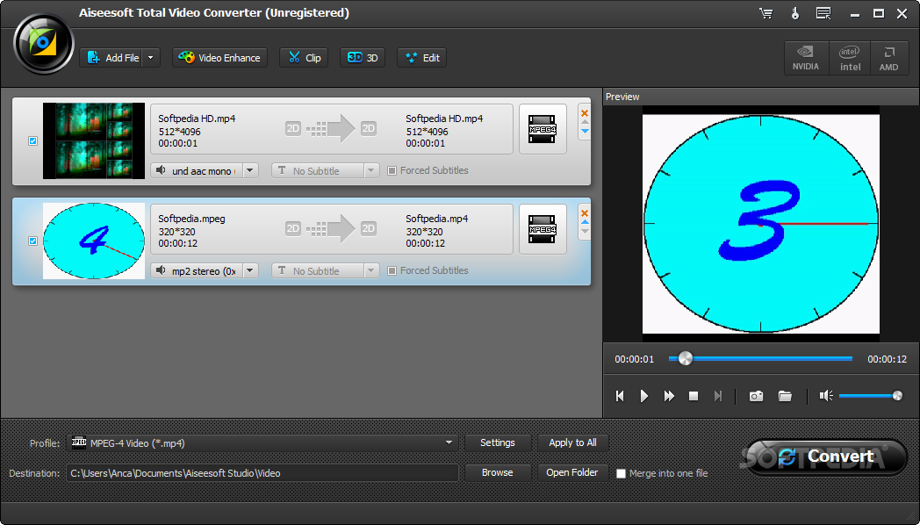920x525 pixels.
Task: Click the Destination path field
Action: tap(262, 473)
